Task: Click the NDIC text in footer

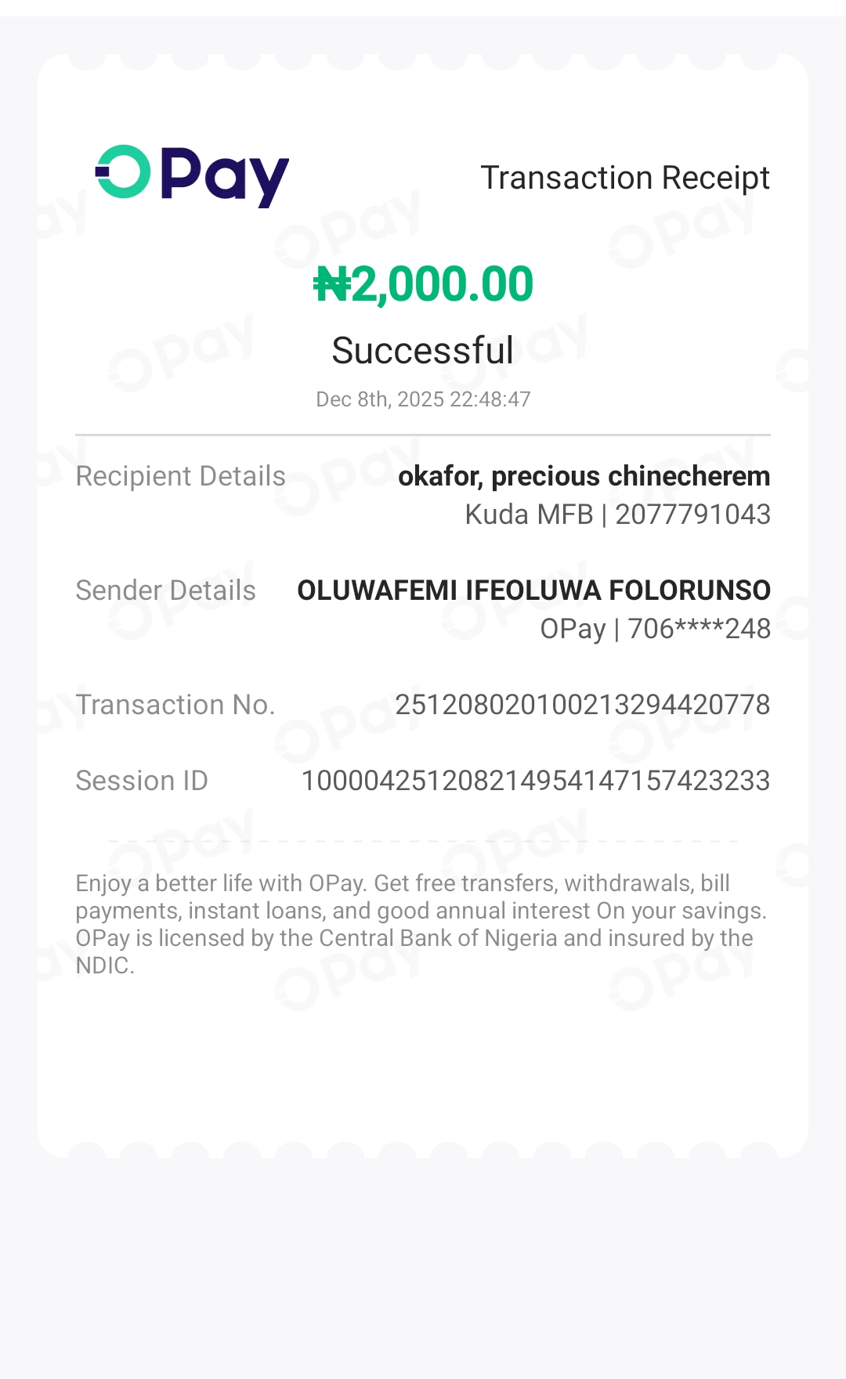Action: pyautogui.click(x=105, y=966)
